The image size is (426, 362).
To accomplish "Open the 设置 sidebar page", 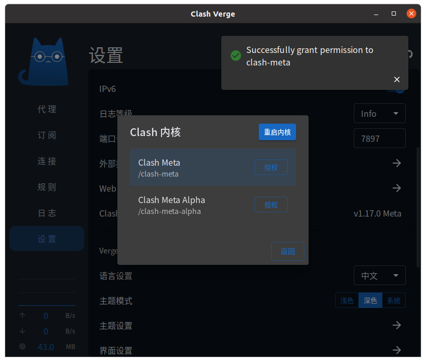I will tap(47, 239).
